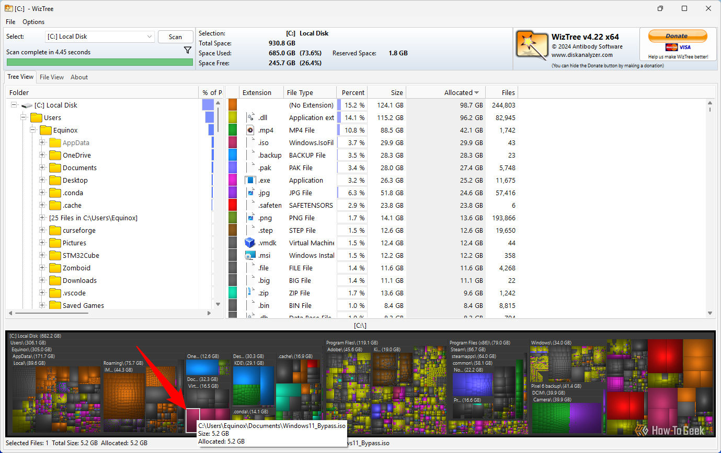Open the Options menu
This screenshot has height=453, width=721.
[x=33, y=22]
